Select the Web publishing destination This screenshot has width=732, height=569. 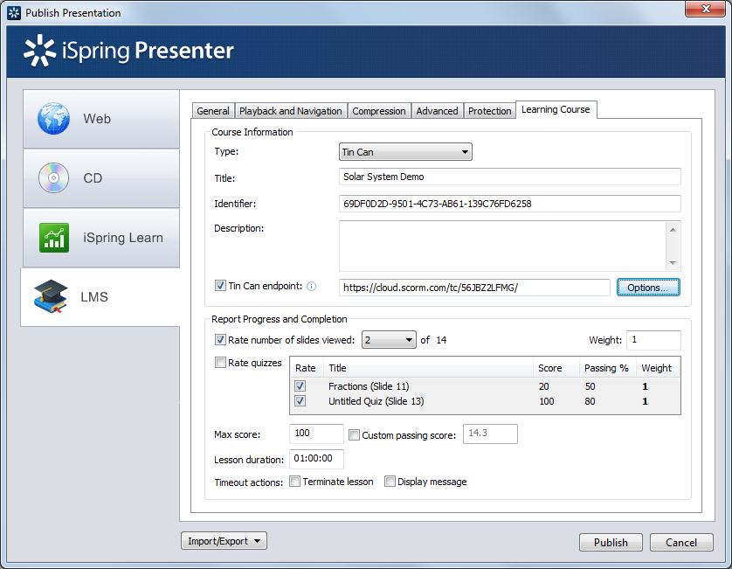(101, 119)
